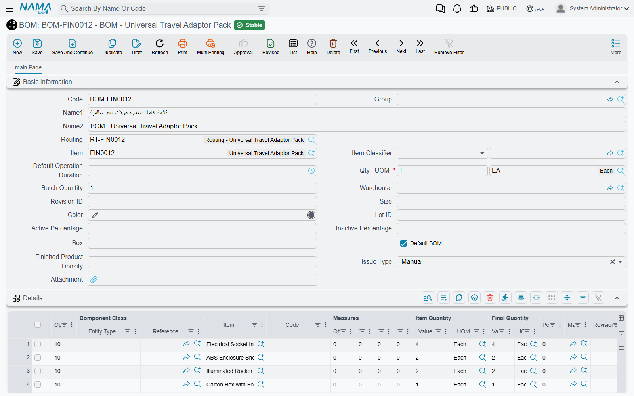Screen dimensions: 634x396
Task: Click the Revision ID field
Action: tap(202, 202)
